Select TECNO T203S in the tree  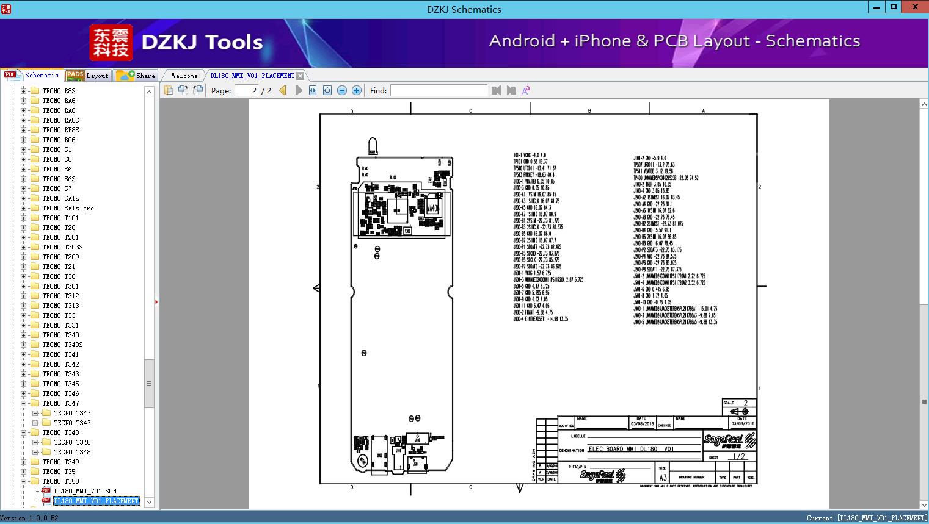(63, 247)
